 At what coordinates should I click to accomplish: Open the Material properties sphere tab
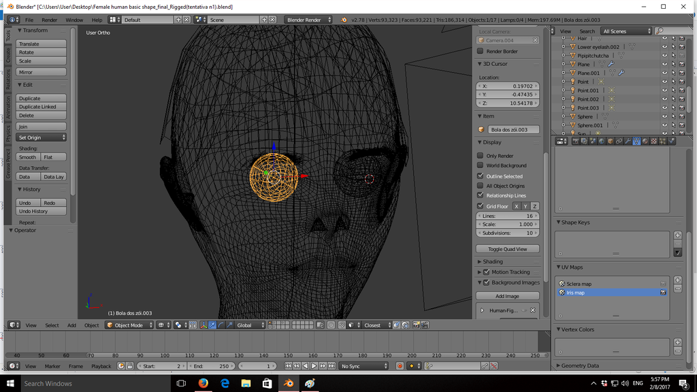[645, 142]
